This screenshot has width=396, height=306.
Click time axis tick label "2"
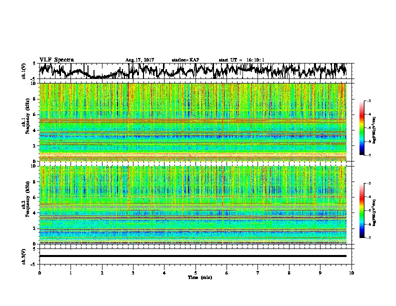pyautogui.click(x=102, y=273)
